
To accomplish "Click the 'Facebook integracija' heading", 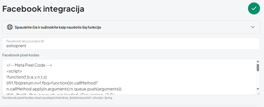I will point(43,9).
